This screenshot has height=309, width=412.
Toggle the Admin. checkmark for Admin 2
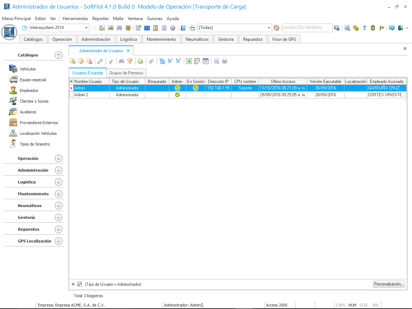(x=177, y=95)
